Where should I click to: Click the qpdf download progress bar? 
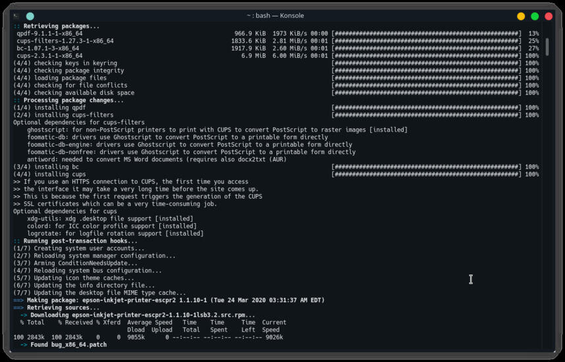click(x=426, y=34)
